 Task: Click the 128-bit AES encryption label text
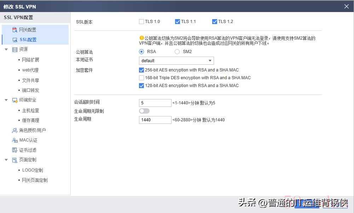point(192,86)
